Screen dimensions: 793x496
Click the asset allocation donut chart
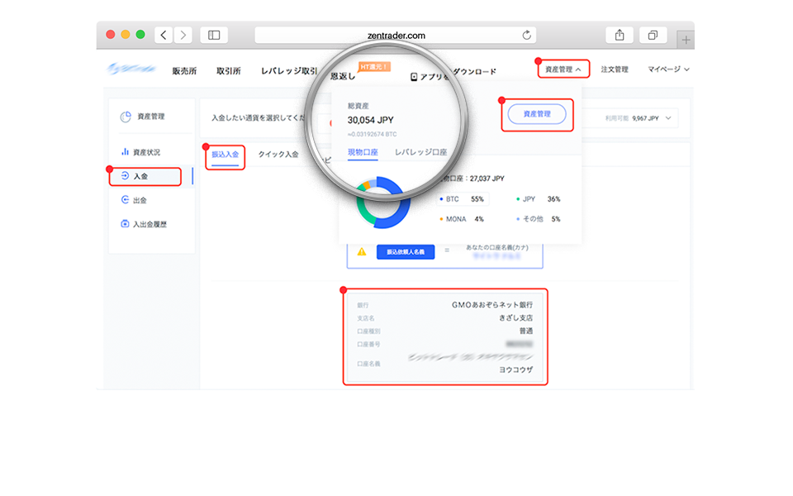[382, 203]
